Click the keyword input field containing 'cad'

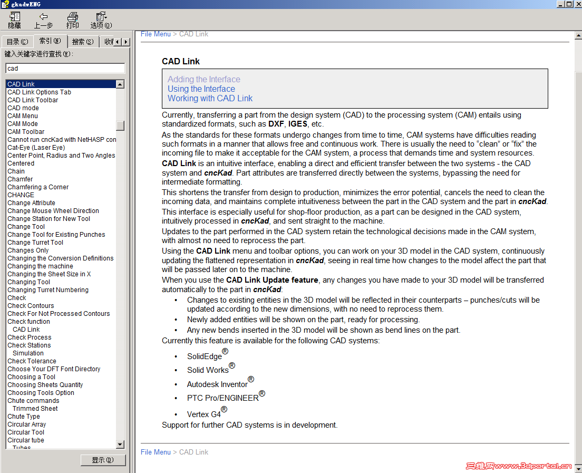tap(65, 69)
